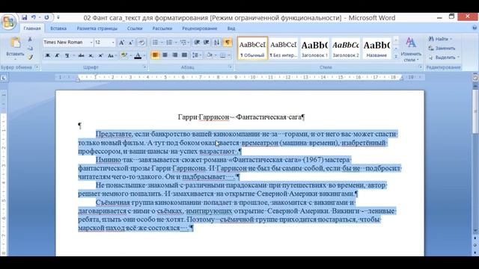
Task: Apply the Без интервала style
Action: tap(284, 48)
